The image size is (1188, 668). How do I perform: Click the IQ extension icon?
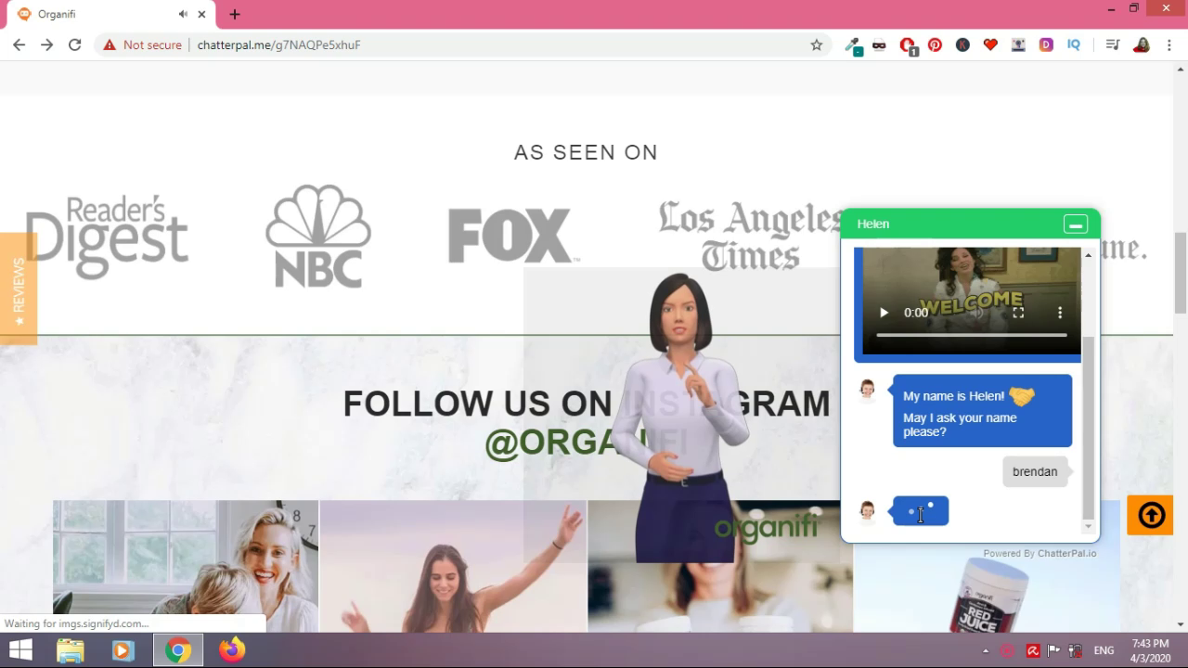tap(1074, 45)
